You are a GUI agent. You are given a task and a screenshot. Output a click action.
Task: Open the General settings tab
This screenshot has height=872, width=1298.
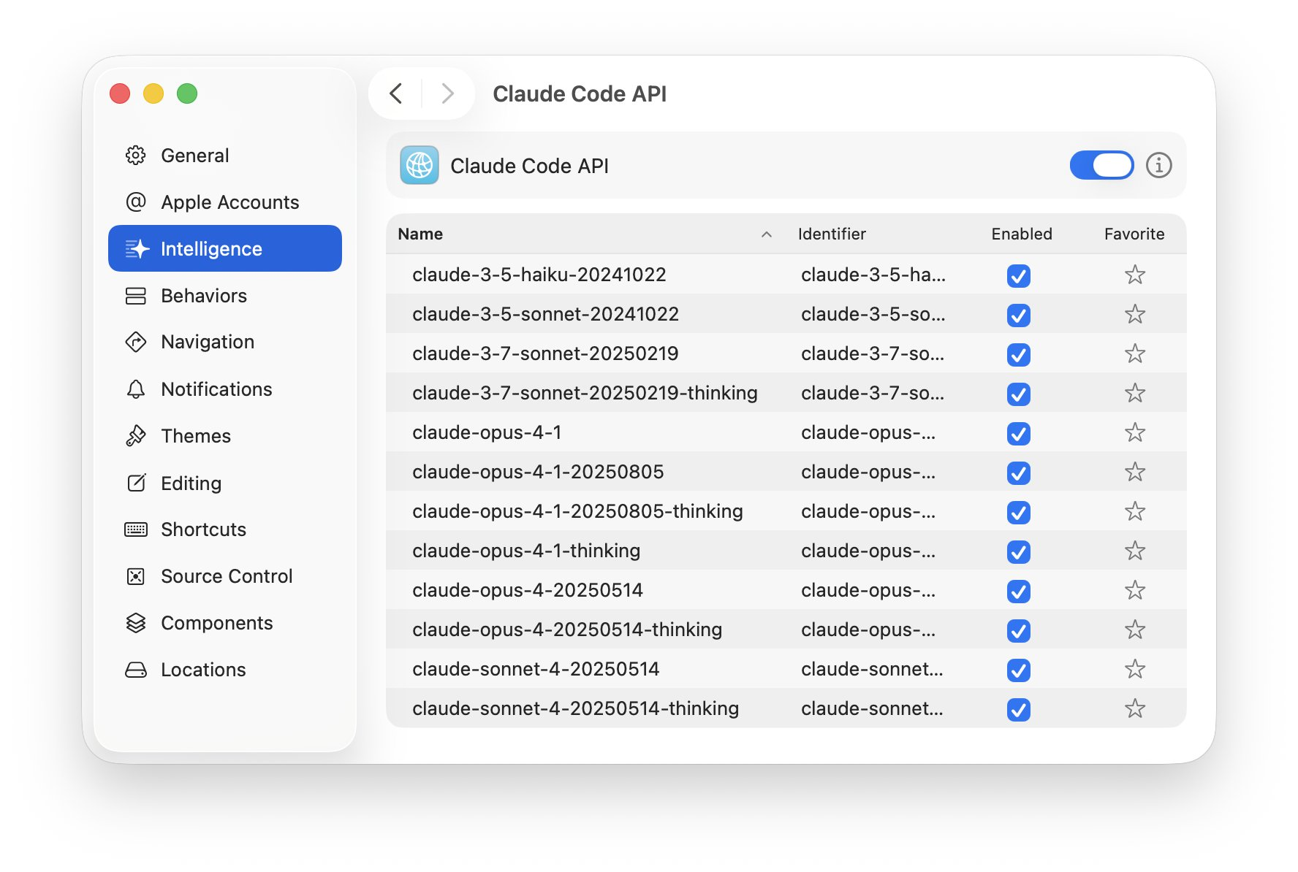(x=225, y=156)
